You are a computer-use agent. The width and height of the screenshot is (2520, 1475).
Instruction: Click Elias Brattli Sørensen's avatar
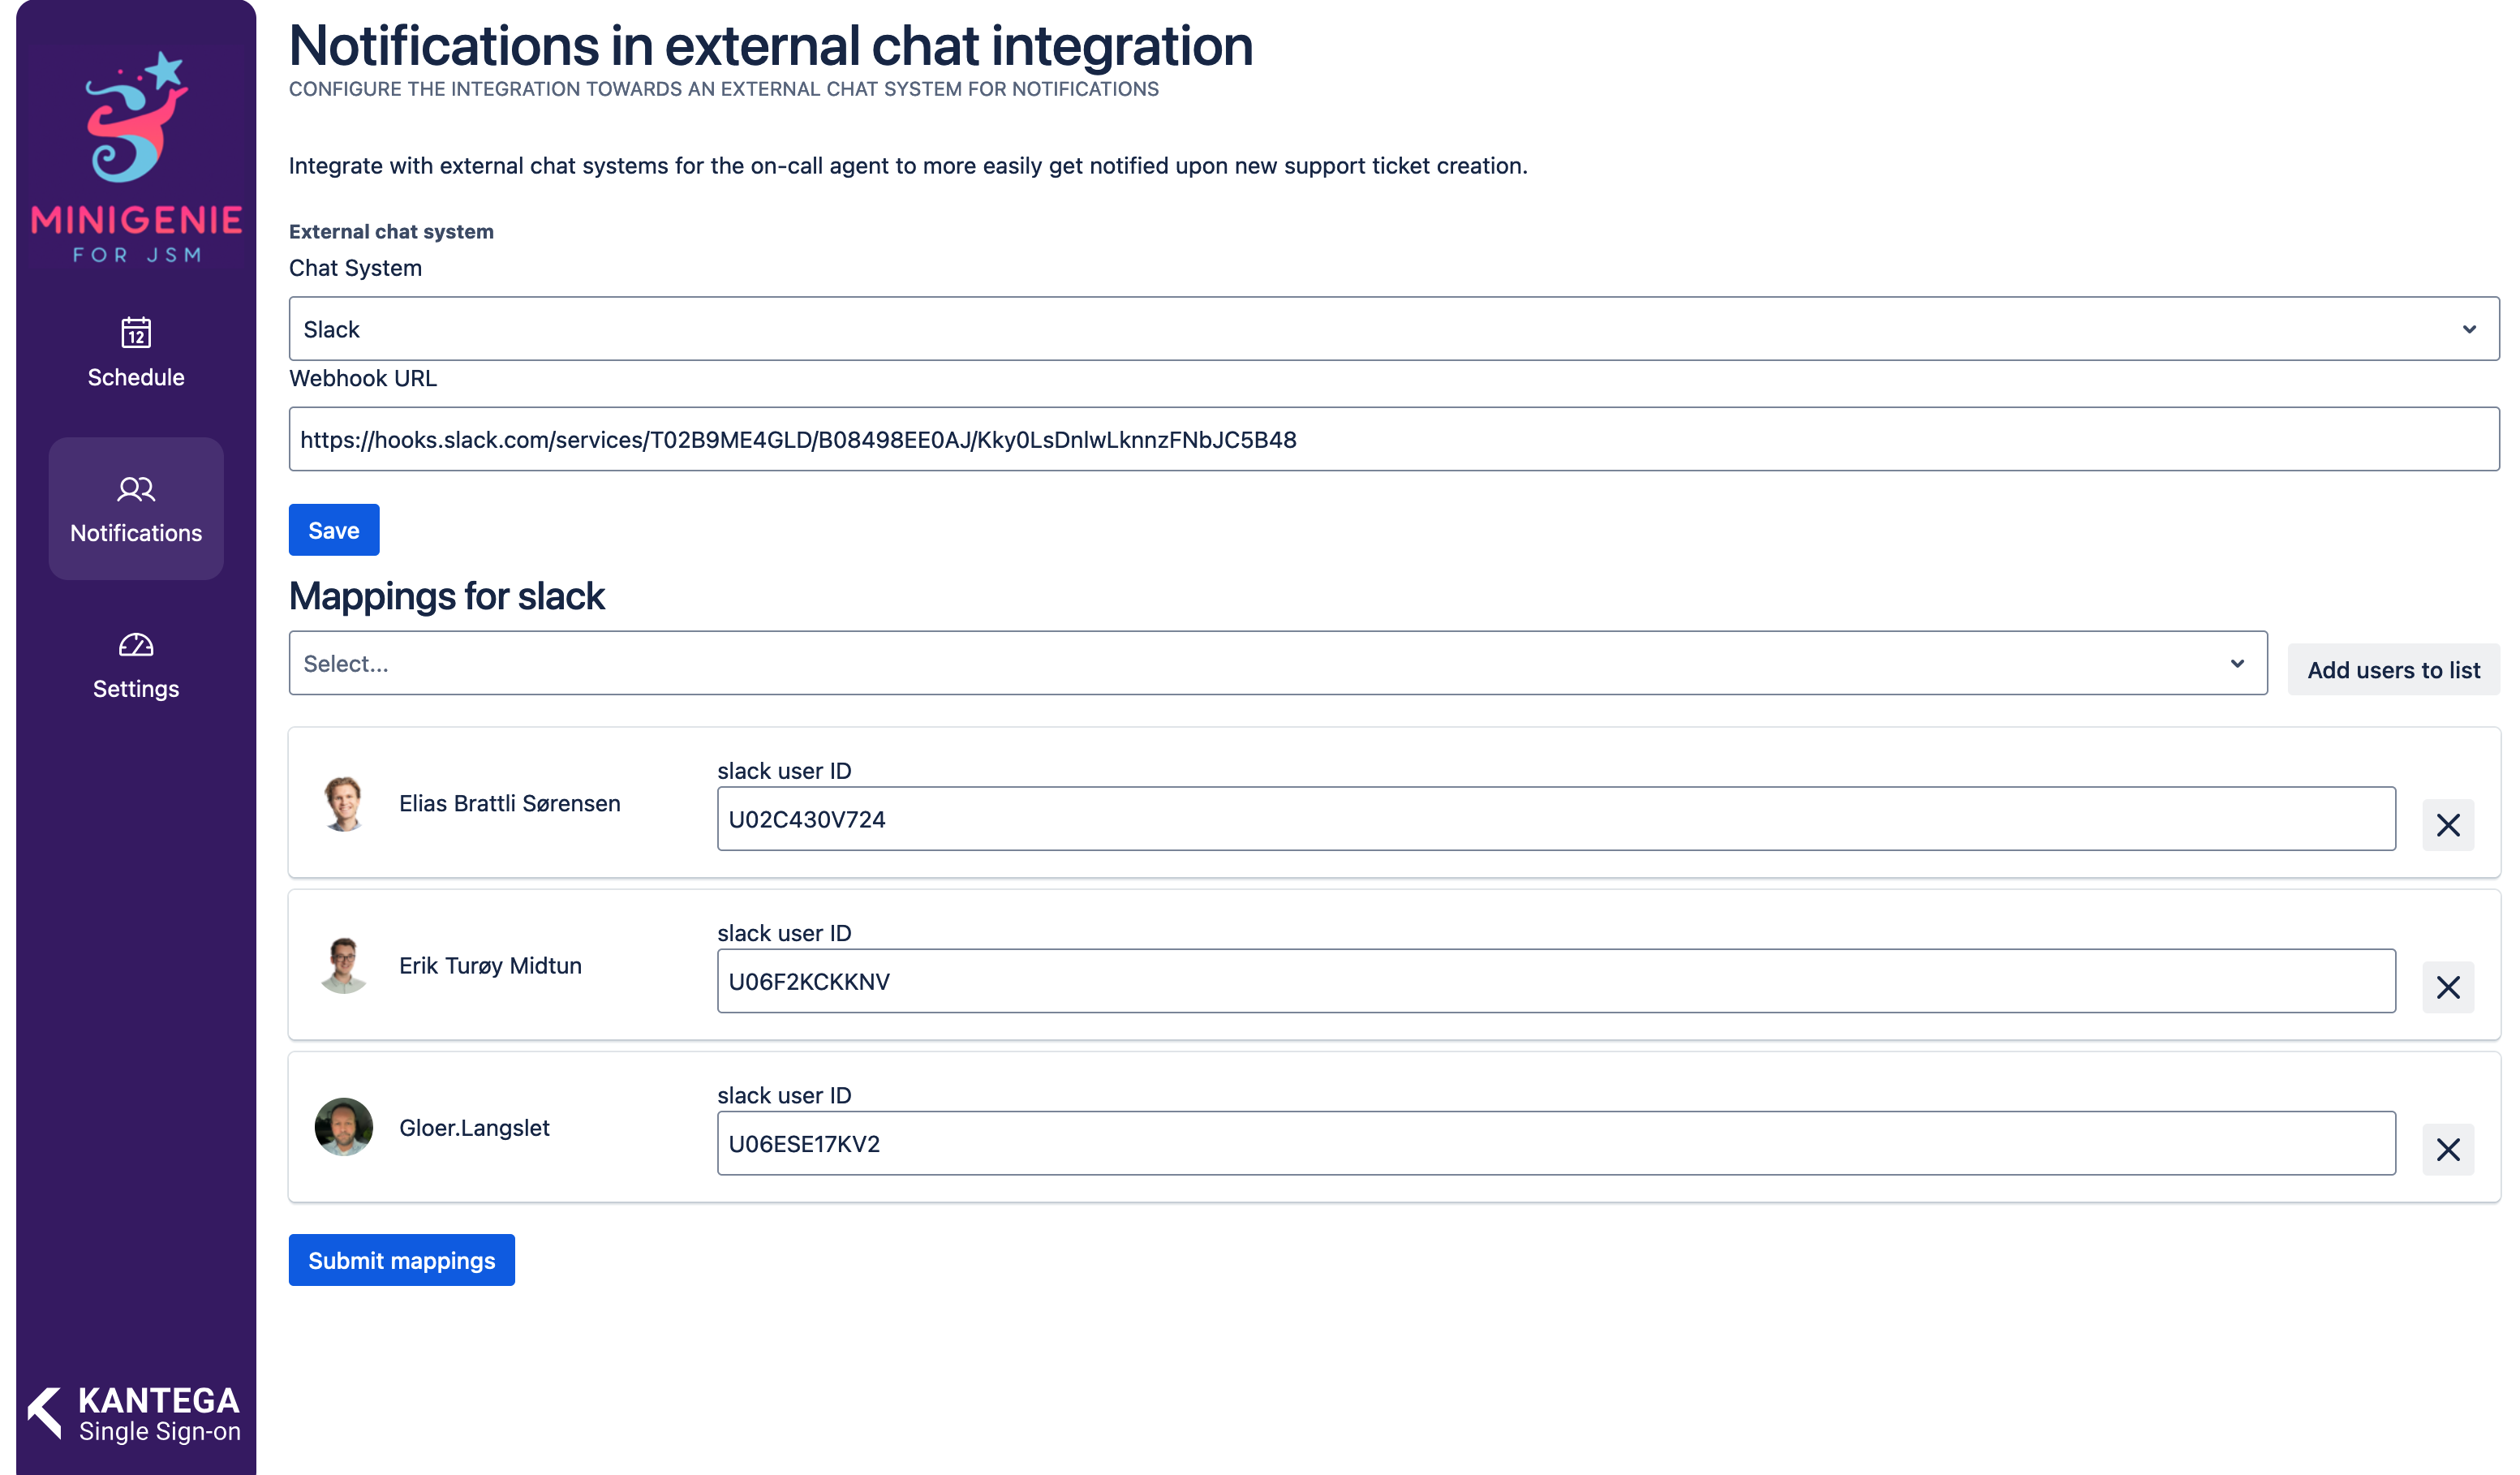(343, 803)
